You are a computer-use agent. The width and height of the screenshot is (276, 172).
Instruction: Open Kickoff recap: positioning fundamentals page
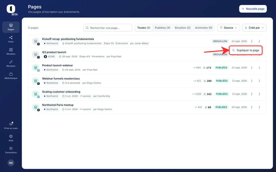click(x=68, y=39)
